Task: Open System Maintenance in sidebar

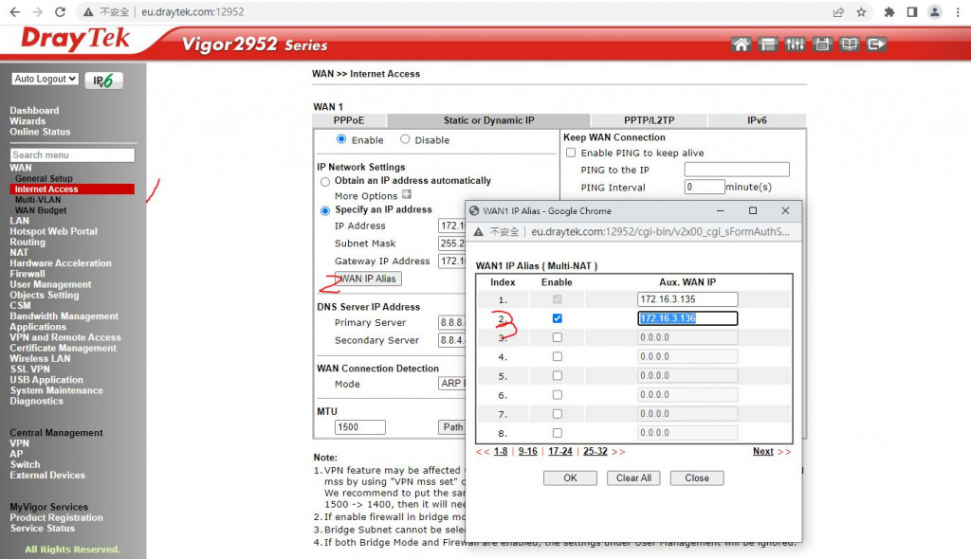Action: click(56, 390)
